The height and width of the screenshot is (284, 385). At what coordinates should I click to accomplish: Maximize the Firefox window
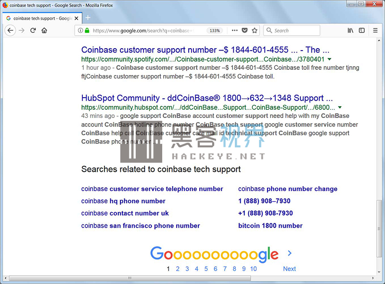pos(360,4)
